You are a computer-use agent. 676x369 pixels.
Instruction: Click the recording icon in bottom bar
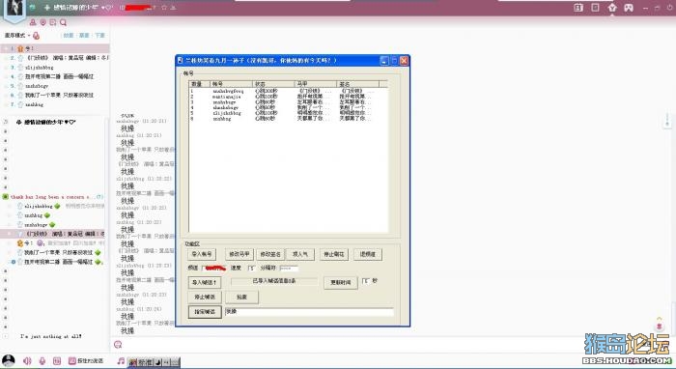[x=57, y=361]
